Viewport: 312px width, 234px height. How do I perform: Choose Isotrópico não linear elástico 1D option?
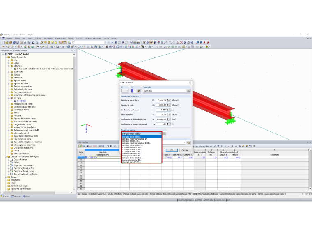coord(142,139)
